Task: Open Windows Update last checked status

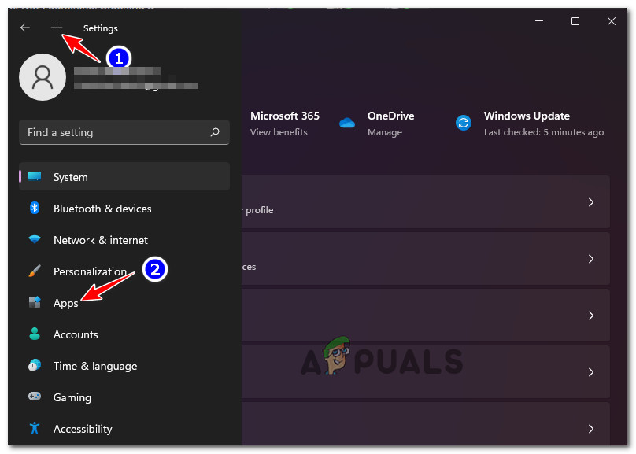Action: tap(544, 132)
